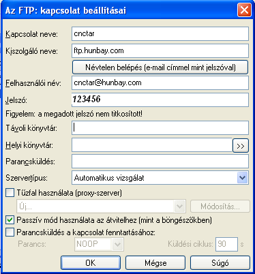Click the Névtelen belépés button

160,67
